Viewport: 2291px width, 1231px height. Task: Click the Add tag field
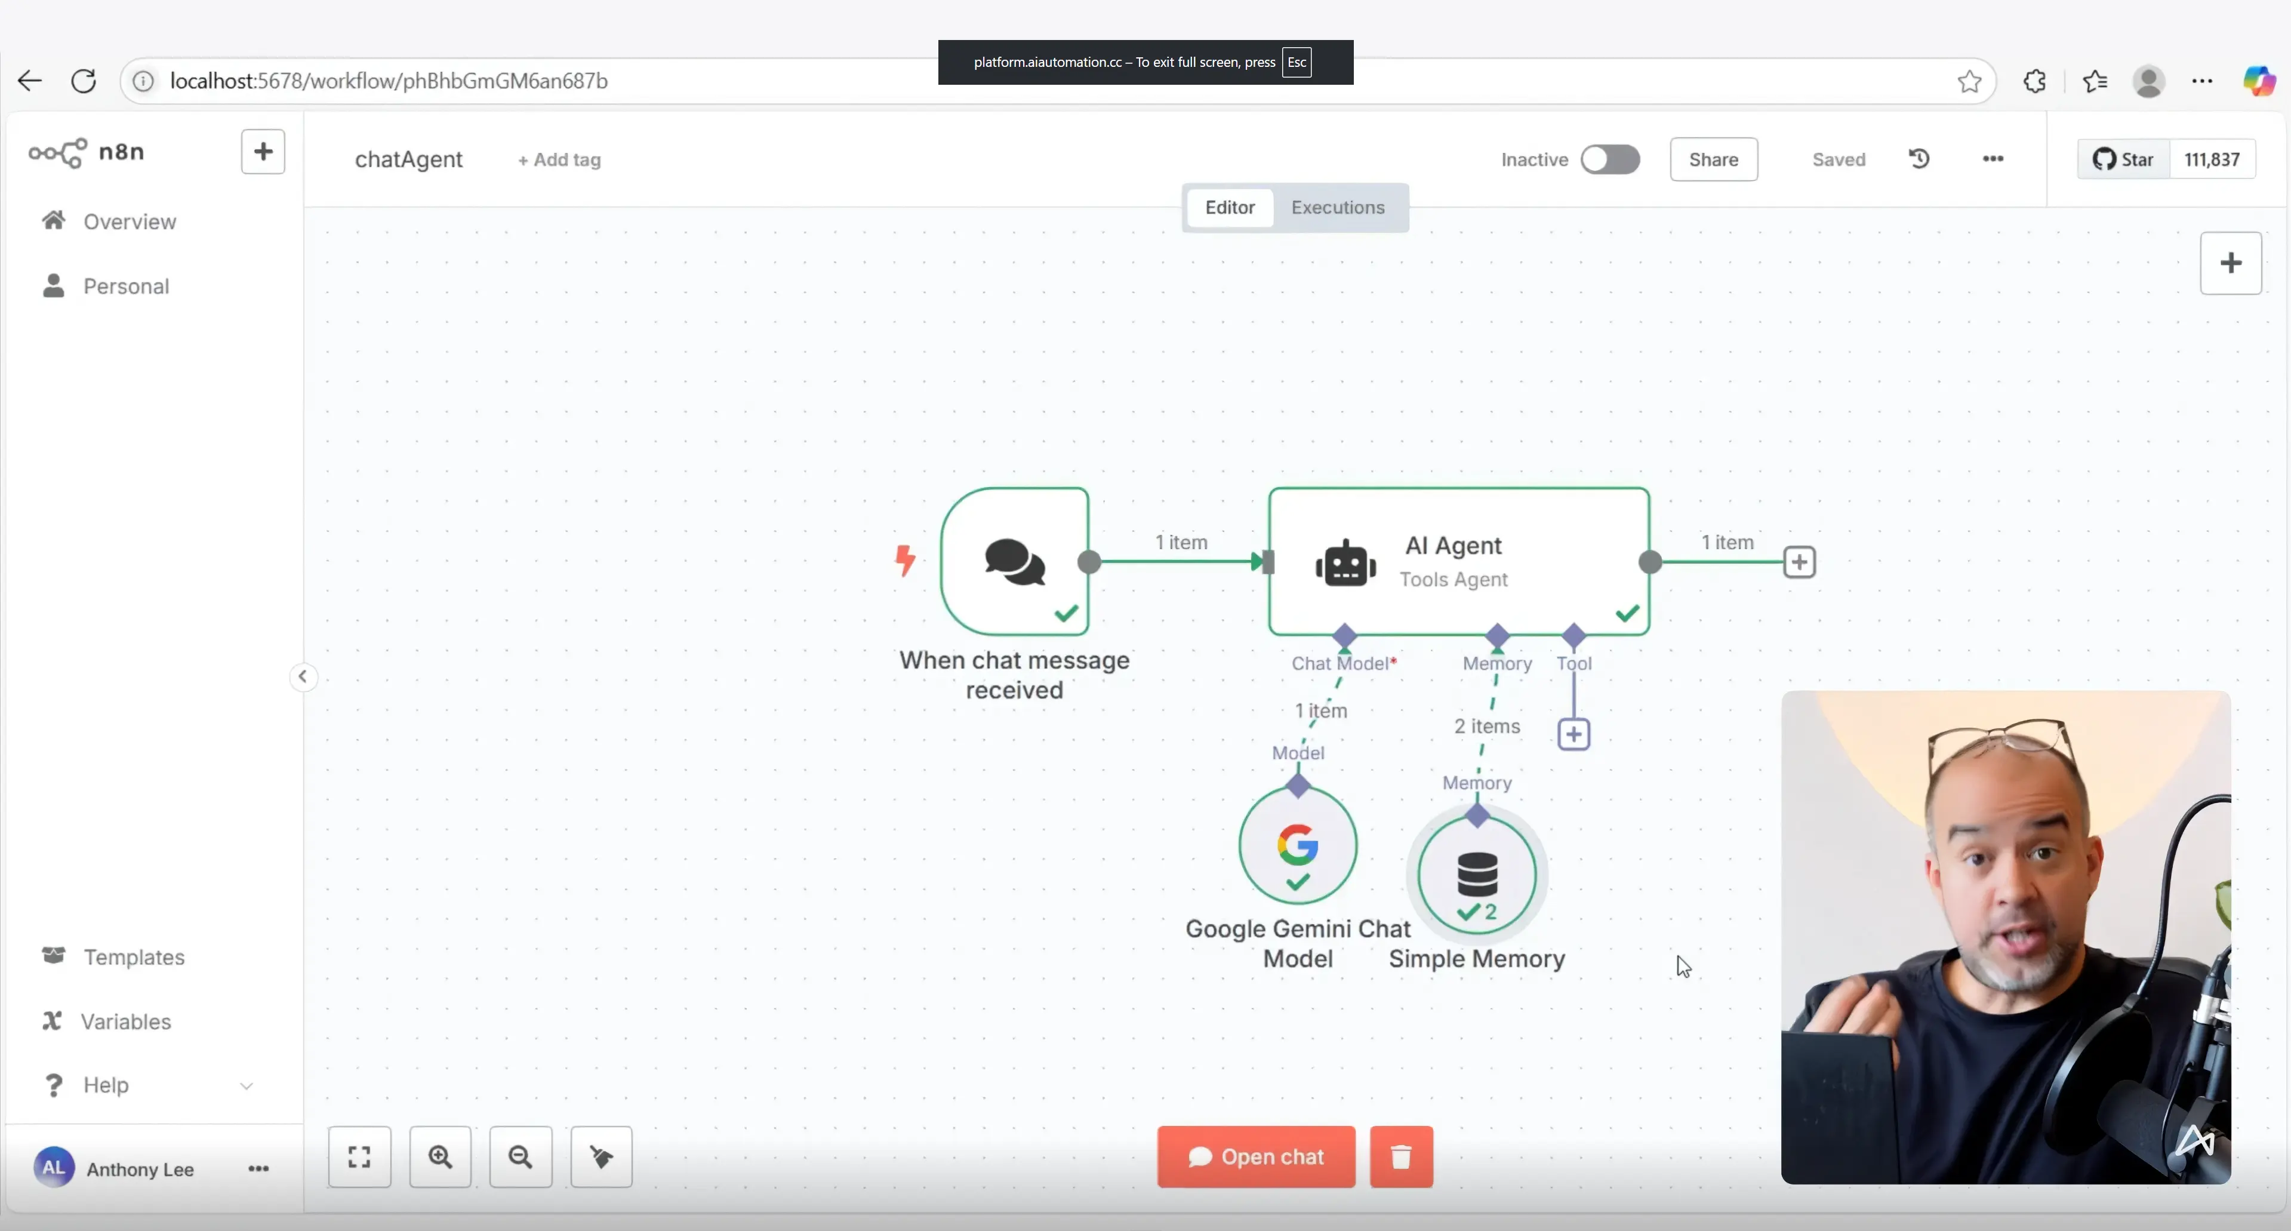click(x=559, y=160)
